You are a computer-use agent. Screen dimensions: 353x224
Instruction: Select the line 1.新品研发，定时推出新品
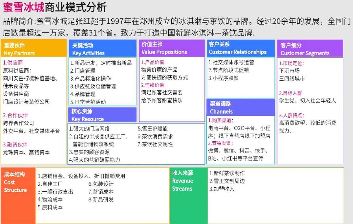coord(101,63)
